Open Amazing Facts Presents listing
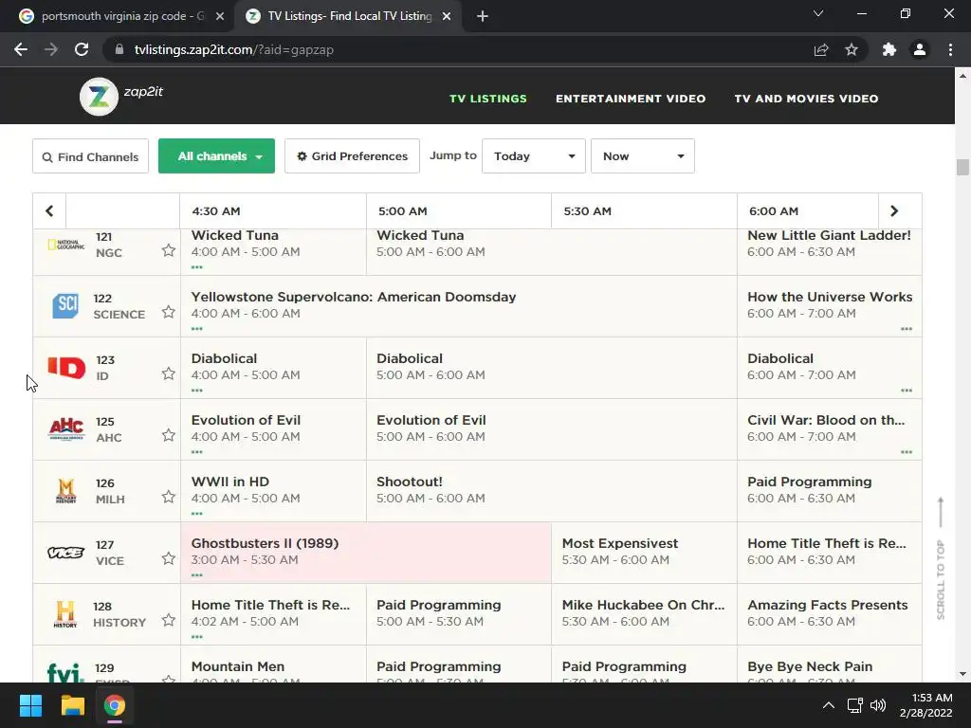 (x=829, y=613)
